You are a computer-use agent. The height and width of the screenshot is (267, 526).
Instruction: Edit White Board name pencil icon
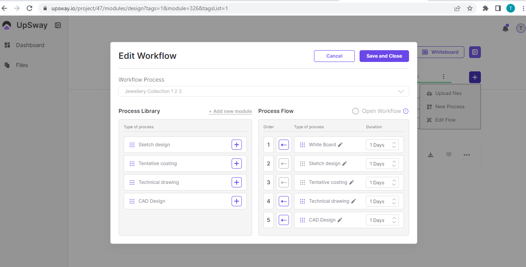click(x=340, y=145)
